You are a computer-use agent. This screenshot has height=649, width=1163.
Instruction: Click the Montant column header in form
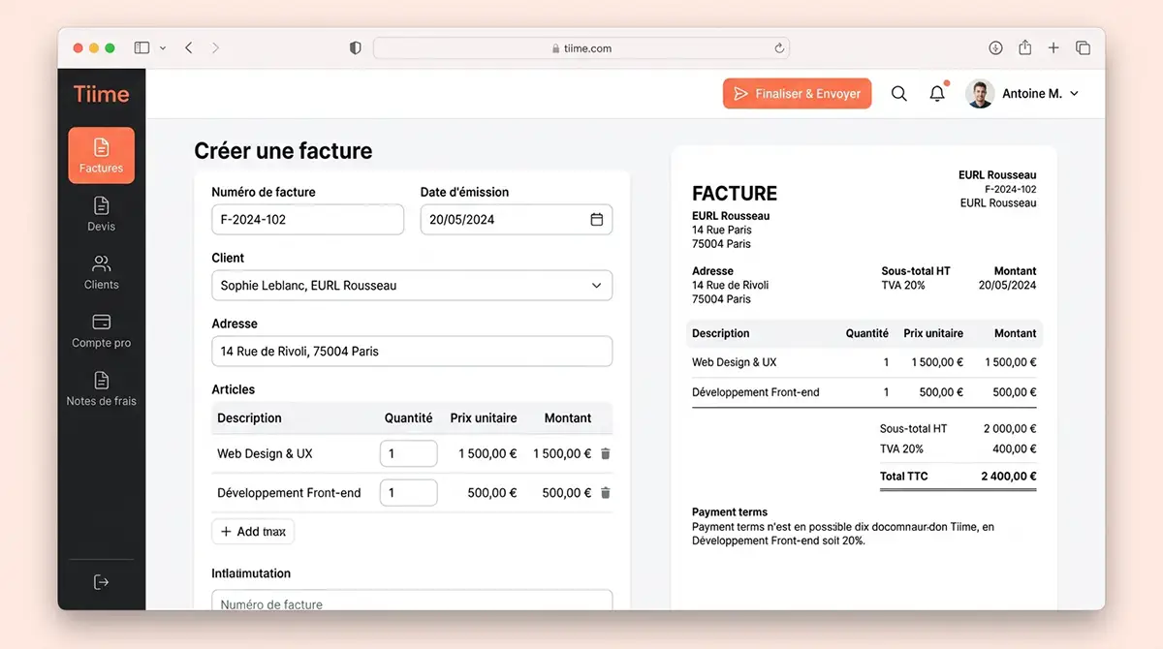coord(568,418)
